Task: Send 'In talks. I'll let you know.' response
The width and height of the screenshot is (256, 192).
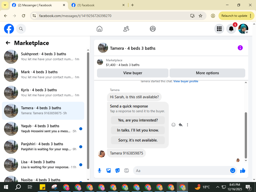Action: coord(138,130)
